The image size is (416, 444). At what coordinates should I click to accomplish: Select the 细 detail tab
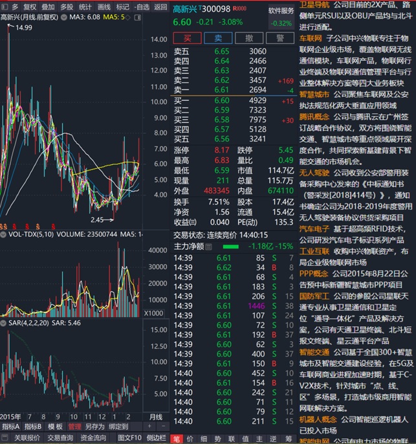204,439
